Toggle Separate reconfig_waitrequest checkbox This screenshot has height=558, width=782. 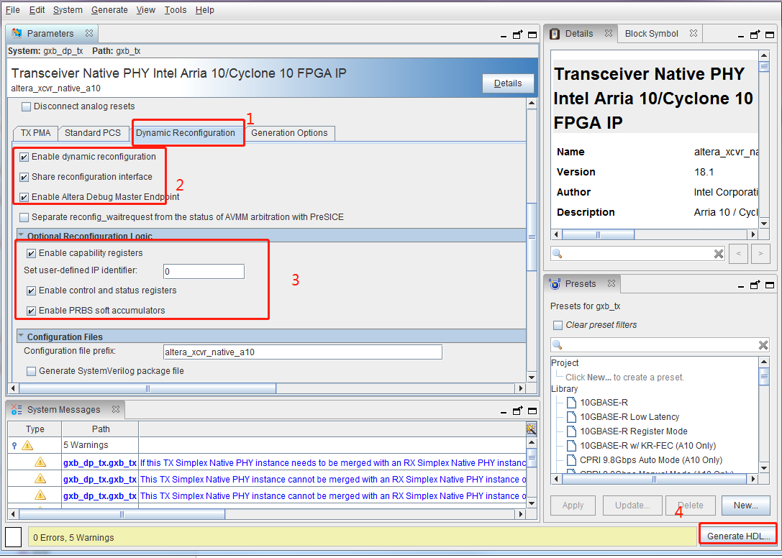(x=24, y=217)
